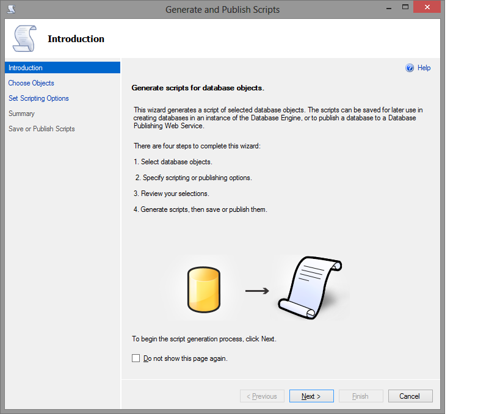Enable 'Do not show this page again' checkbox
This screenshot has width=500, height=414.
coord(136,358)
